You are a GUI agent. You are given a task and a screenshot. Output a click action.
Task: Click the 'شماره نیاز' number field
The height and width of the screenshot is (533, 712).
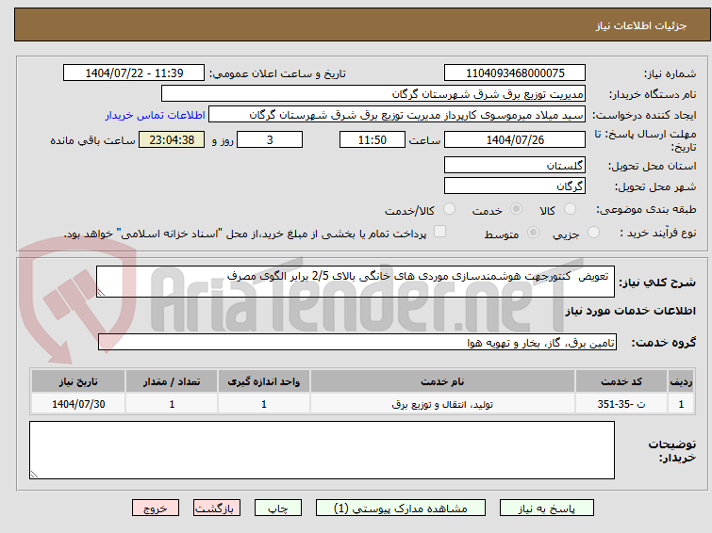[515, 73]
